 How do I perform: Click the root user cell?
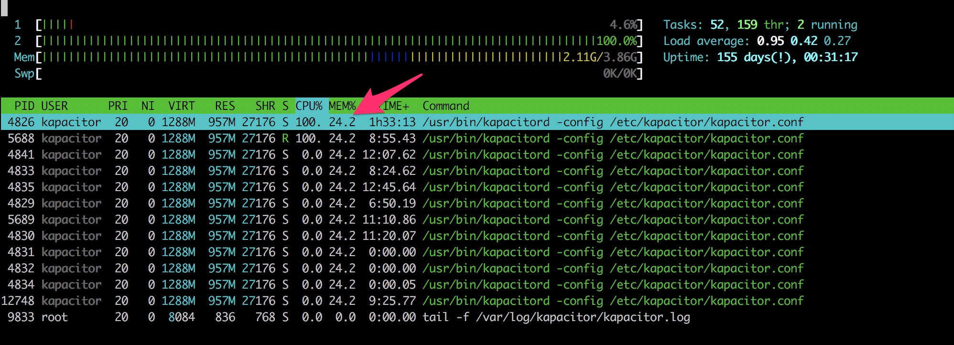click(54, 317)
